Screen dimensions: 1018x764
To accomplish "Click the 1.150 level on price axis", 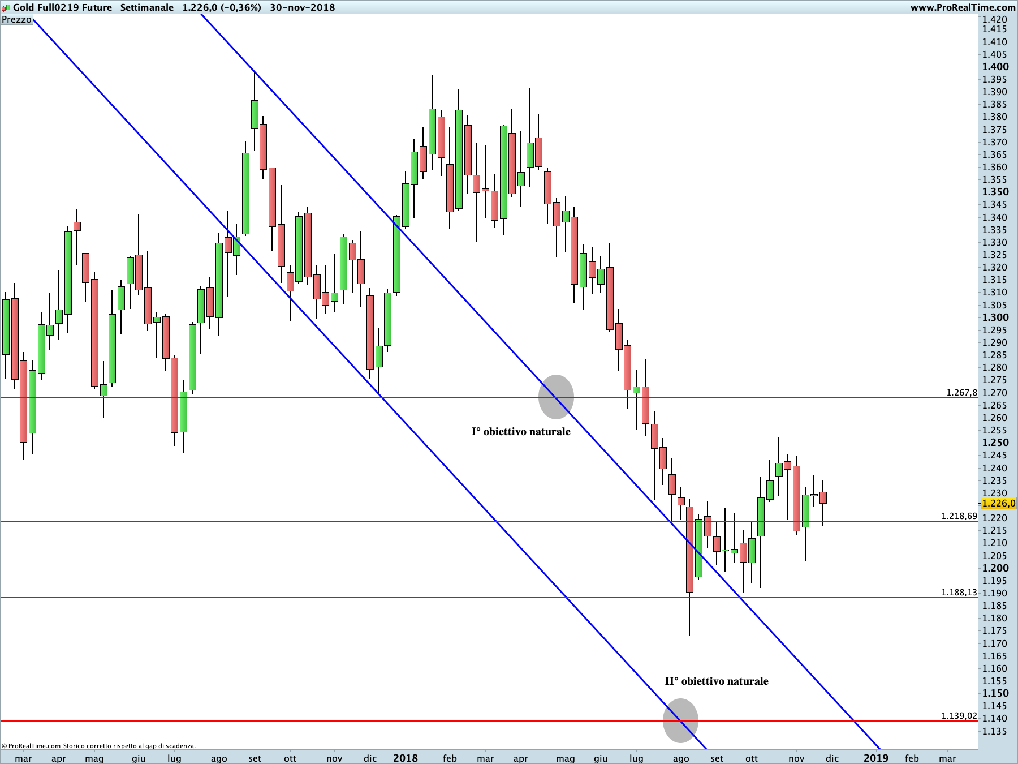I will [x=995, y=693].
